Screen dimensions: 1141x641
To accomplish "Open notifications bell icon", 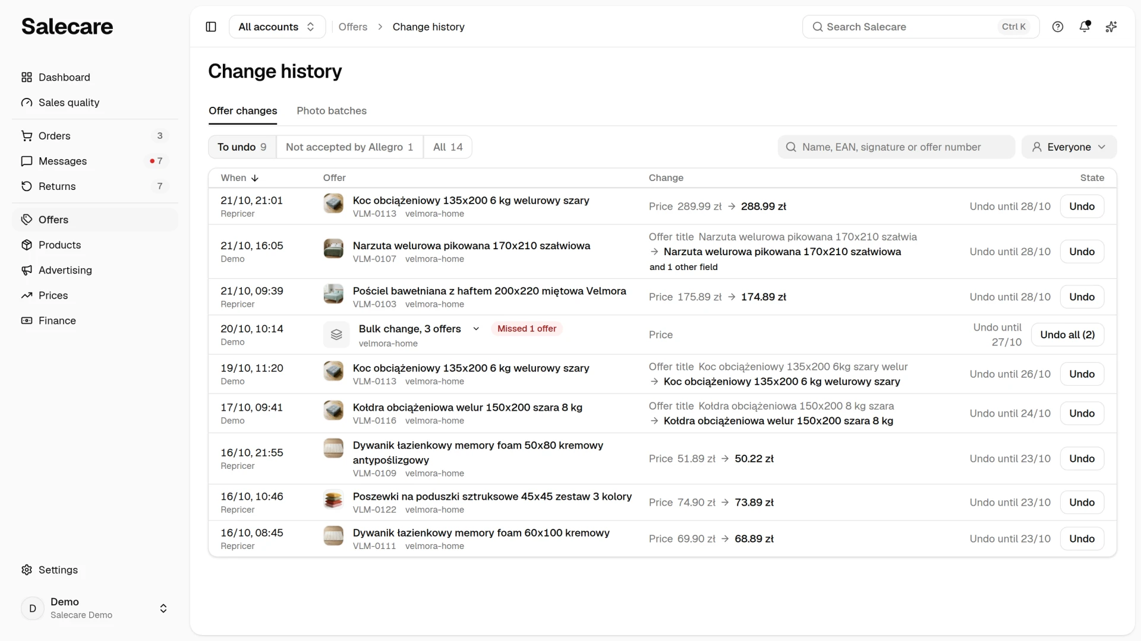I will tap(1085, 27).
